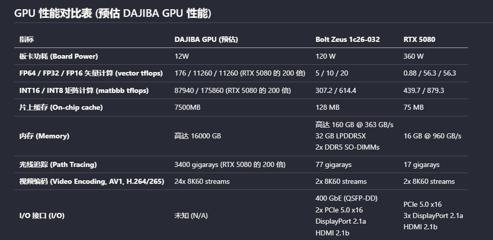The height and width of the screenshot is (240, 493).
Task: Click the Bolt Zeus 1c26-032 header
Action: click(x=348, y=39)
